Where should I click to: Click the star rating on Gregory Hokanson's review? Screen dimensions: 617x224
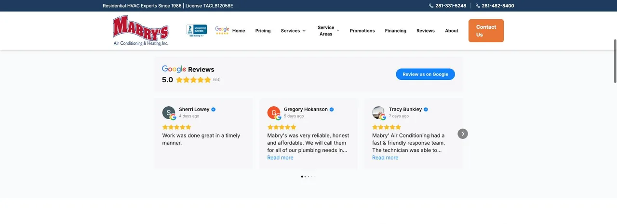click(x=282, y=127)
